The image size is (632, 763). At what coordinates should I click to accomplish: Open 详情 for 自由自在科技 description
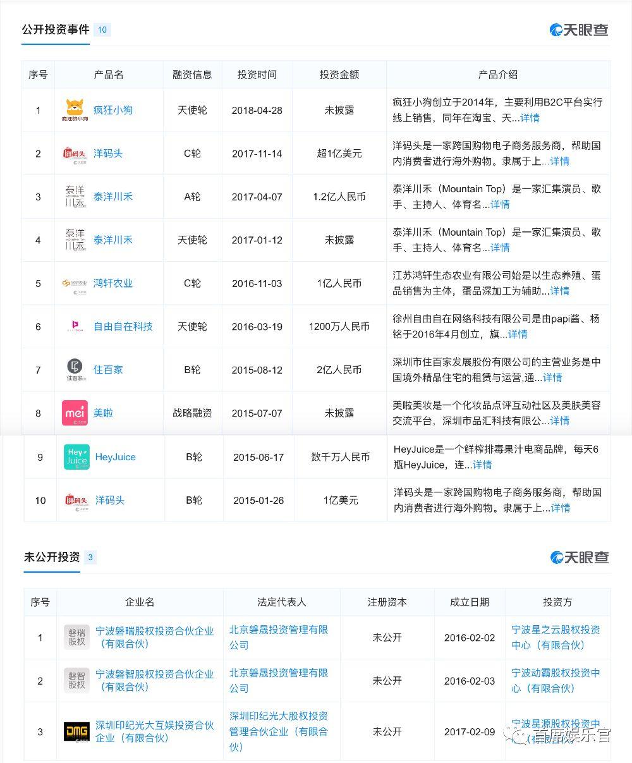click(518, 334)
